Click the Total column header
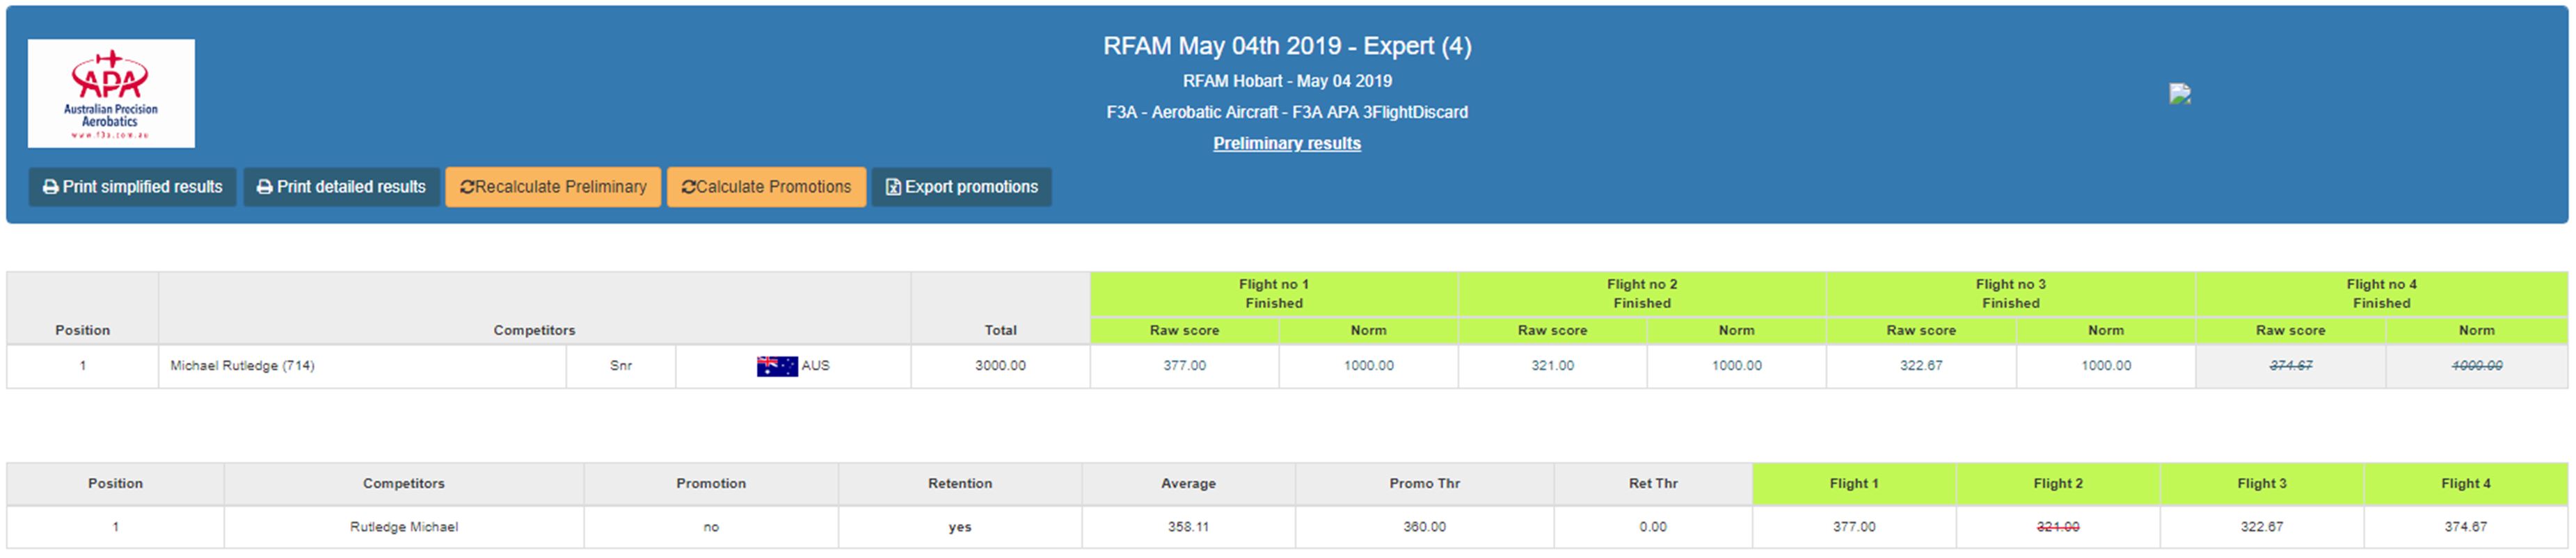2576x558 pixels. click(x=1000, y=330)
